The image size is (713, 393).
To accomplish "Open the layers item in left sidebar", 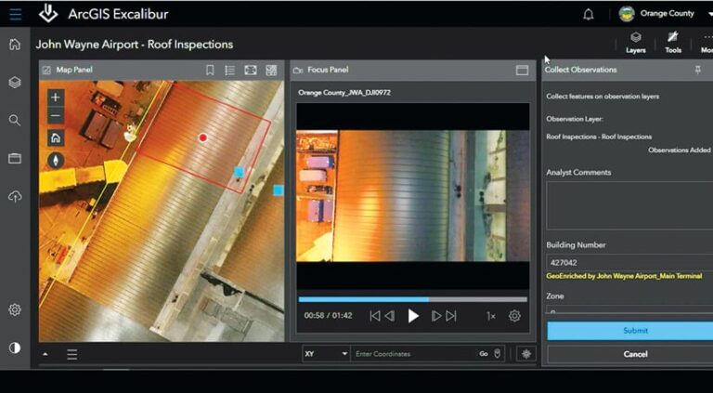I will (15, 83).
